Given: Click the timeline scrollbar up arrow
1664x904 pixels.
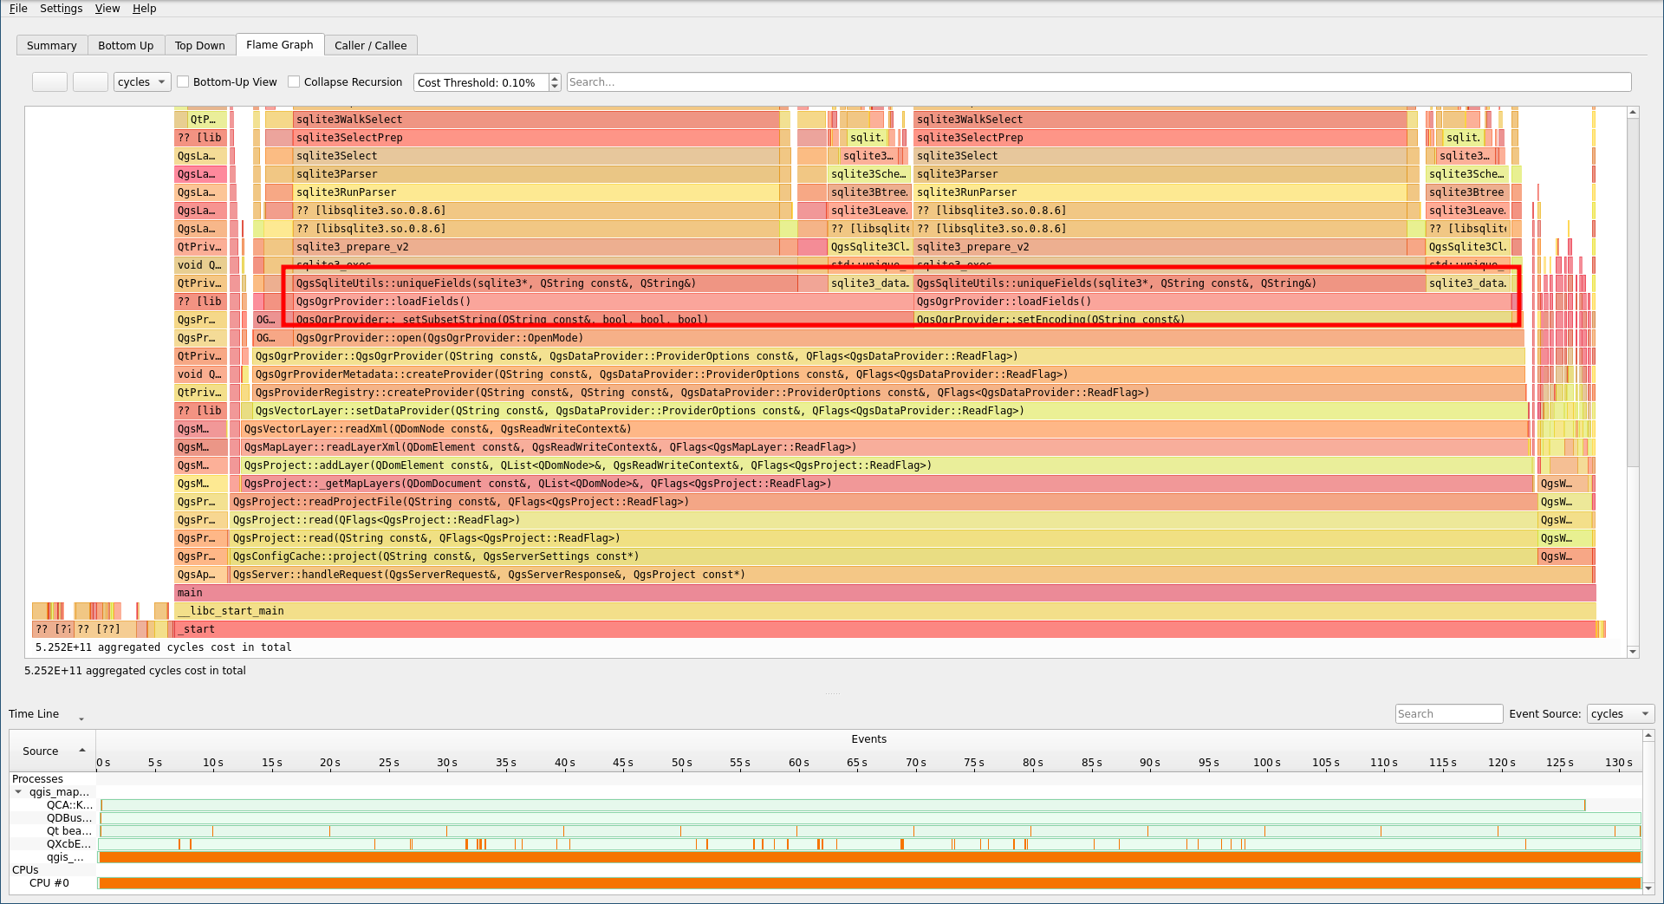Looking at the screenshot, I should click(x=1648, y=735).
